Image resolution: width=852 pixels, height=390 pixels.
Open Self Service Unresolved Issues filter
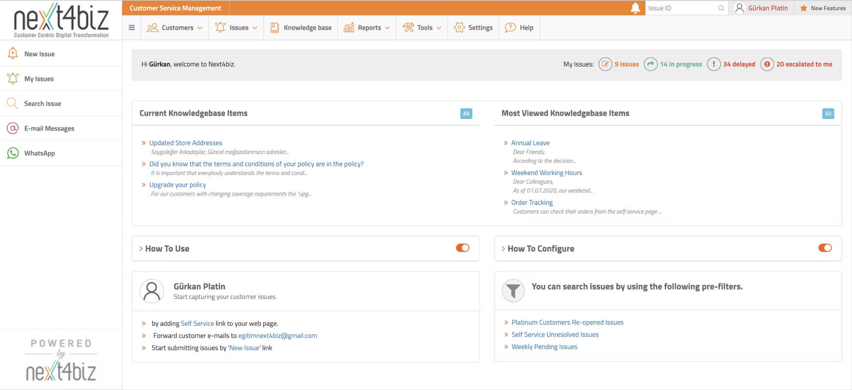[555, 334]
